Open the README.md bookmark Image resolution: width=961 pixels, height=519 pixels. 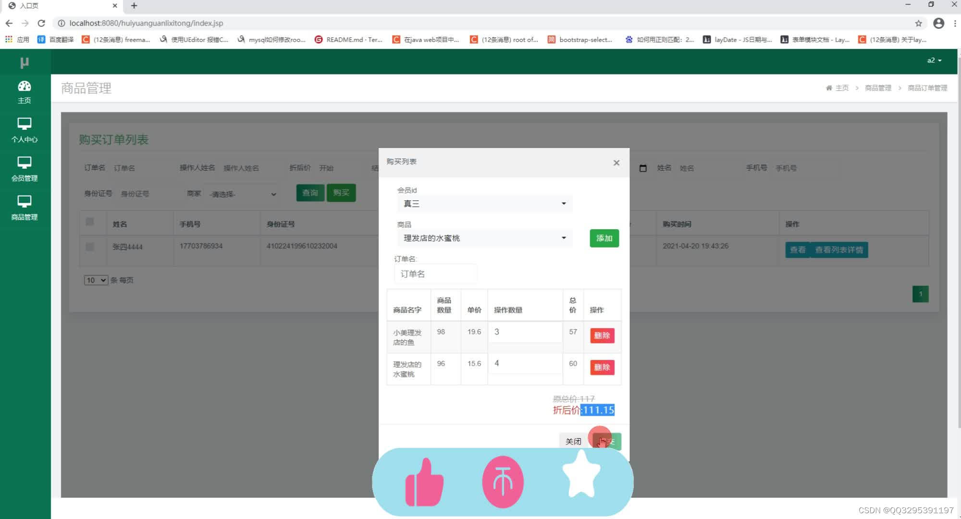[349, 39]
